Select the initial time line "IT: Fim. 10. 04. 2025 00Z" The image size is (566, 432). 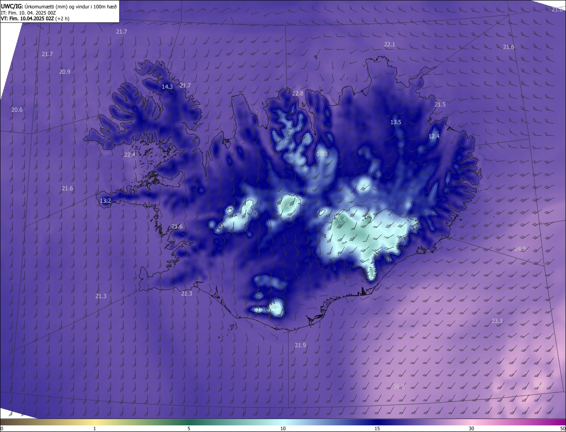point(28,12)
